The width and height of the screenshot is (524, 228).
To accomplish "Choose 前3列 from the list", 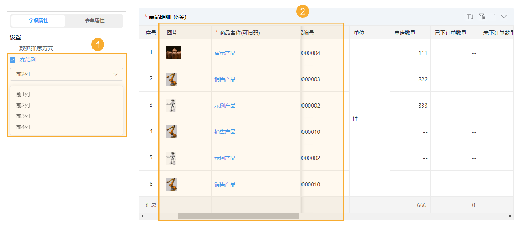I will pyautogui.click(x=66, y=116).
